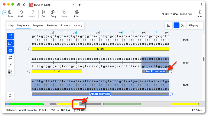Switch to the Enzymes tab
The width and height of the screenshot is (208, 116).
coord(38,25)
